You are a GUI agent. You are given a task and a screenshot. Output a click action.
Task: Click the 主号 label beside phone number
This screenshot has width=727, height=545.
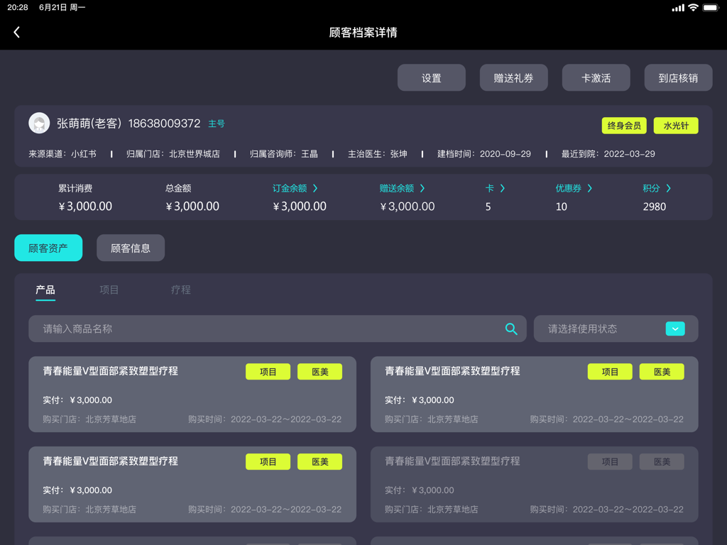(217, 123)
